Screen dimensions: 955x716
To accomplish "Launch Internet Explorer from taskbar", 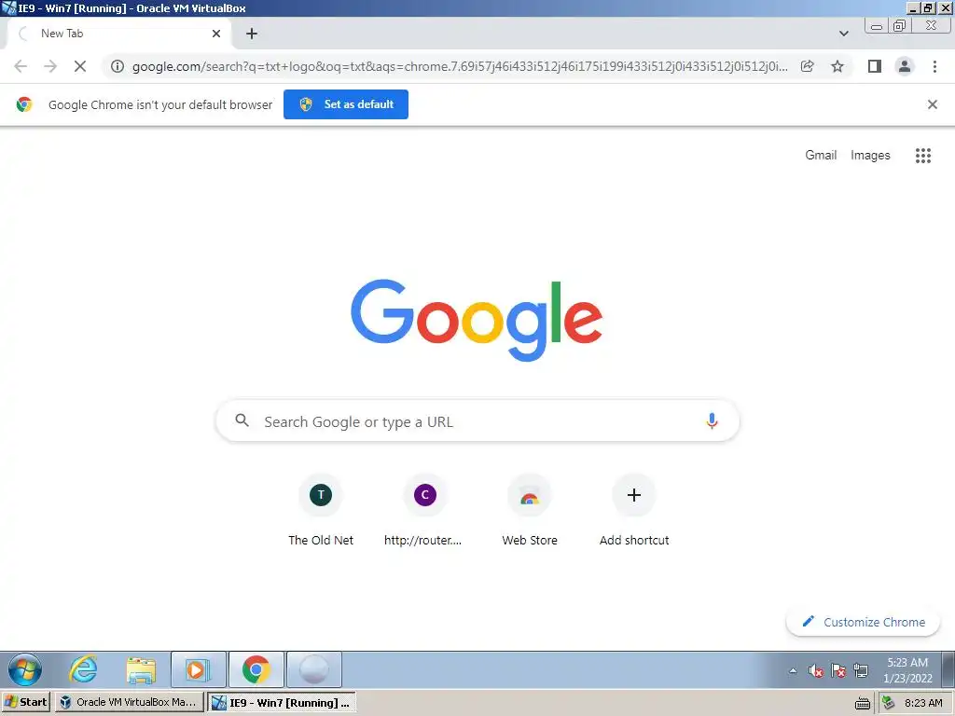I will [x=83, y=669].
